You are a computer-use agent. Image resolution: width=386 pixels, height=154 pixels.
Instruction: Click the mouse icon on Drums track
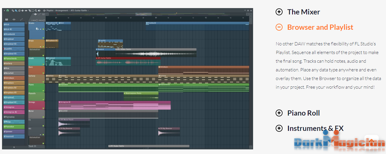(x=37, y=29)
